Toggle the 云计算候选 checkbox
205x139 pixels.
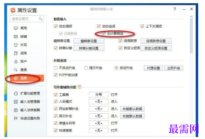(x=104, y=33)
